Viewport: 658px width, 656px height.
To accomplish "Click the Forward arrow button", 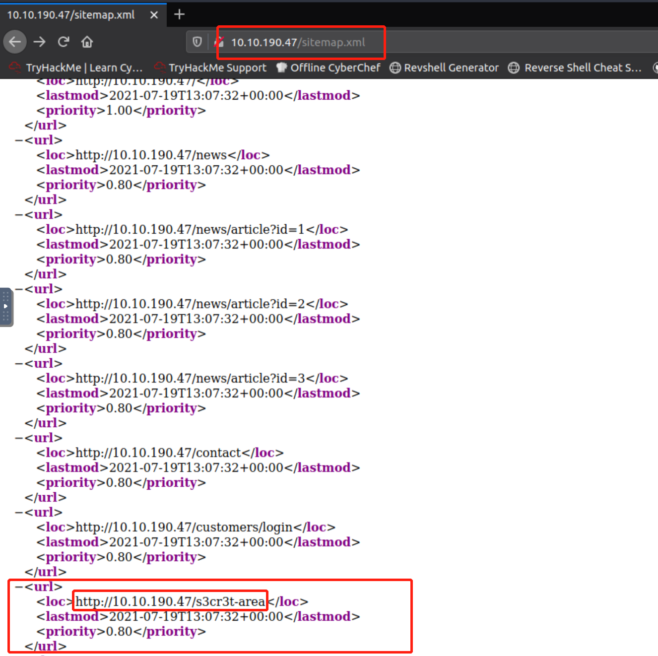I will coord(39,42).
